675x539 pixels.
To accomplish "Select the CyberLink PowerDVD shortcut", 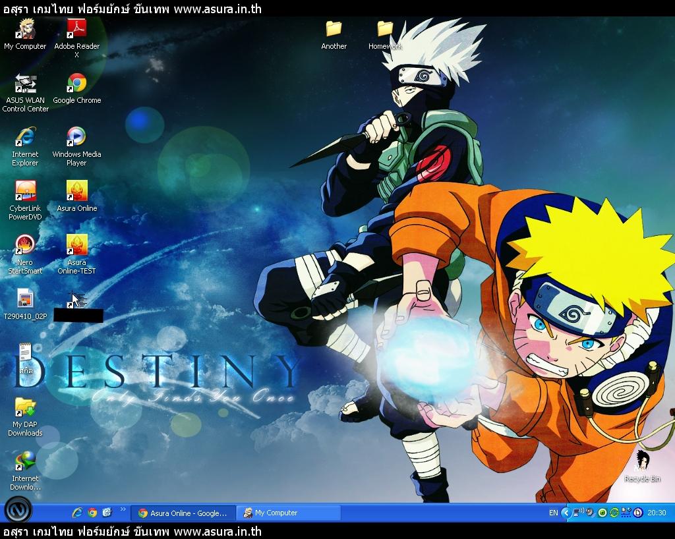I will pos(25,201).
